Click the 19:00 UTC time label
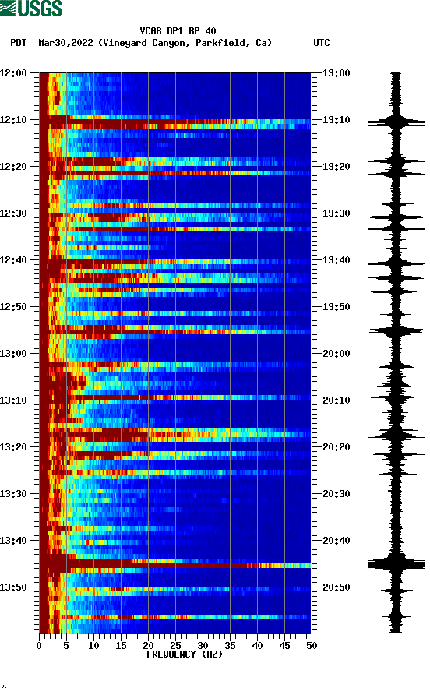Image resolution: width=430 pixels, height=695 pixels. click(x=336, y=73)
